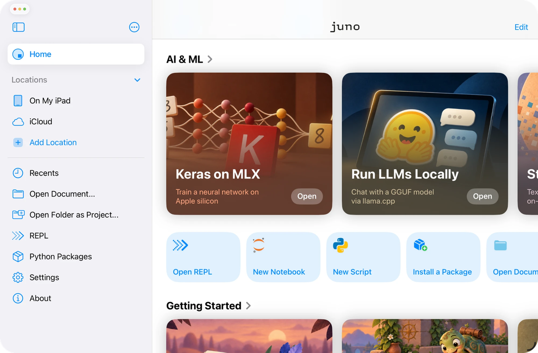The width and height of the screenshot is (538, 353).
Task: Click the Install a Package box icon
Action: [x=420, y=245]
